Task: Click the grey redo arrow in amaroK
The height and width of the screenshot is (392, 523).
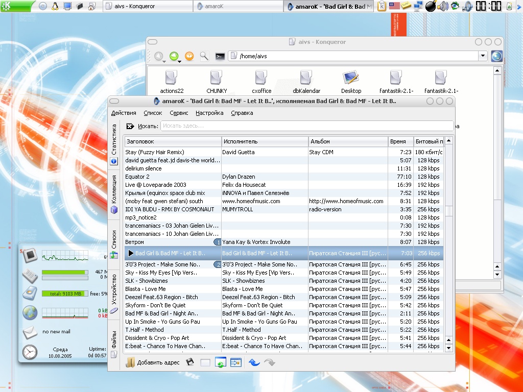Action: pos(270,362)
